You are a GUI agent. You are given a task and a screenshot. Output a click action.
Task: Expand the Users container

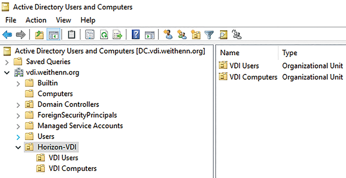point(18,137)
